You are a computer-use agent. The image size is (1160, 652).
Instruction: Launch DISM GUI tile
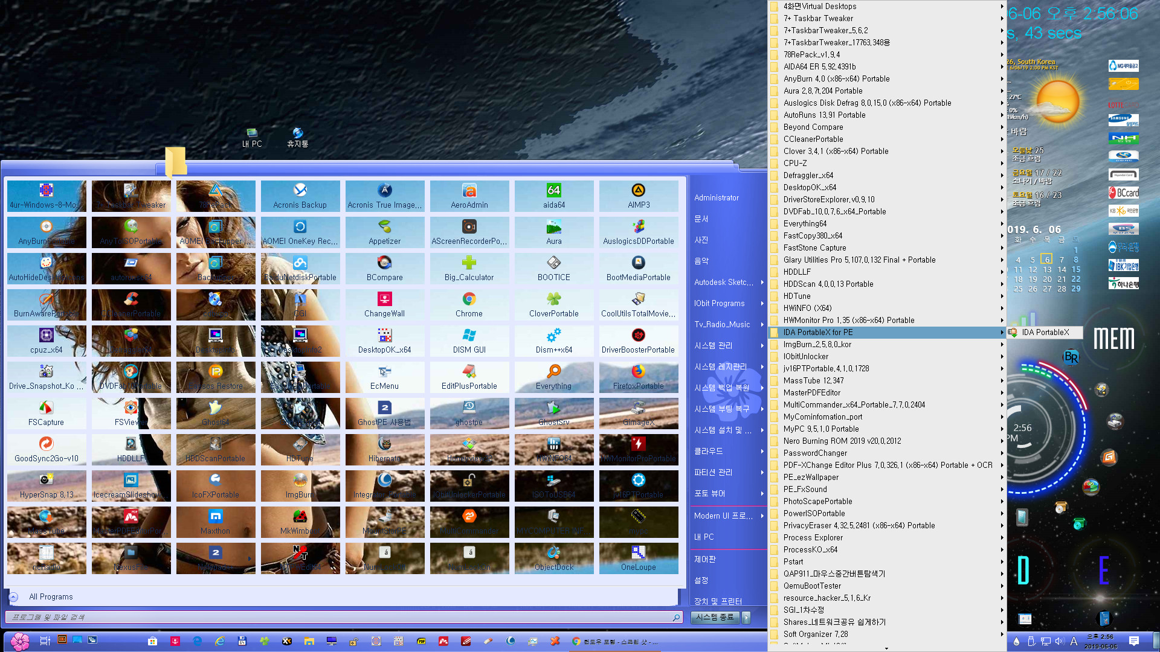[x=469, y=341]
